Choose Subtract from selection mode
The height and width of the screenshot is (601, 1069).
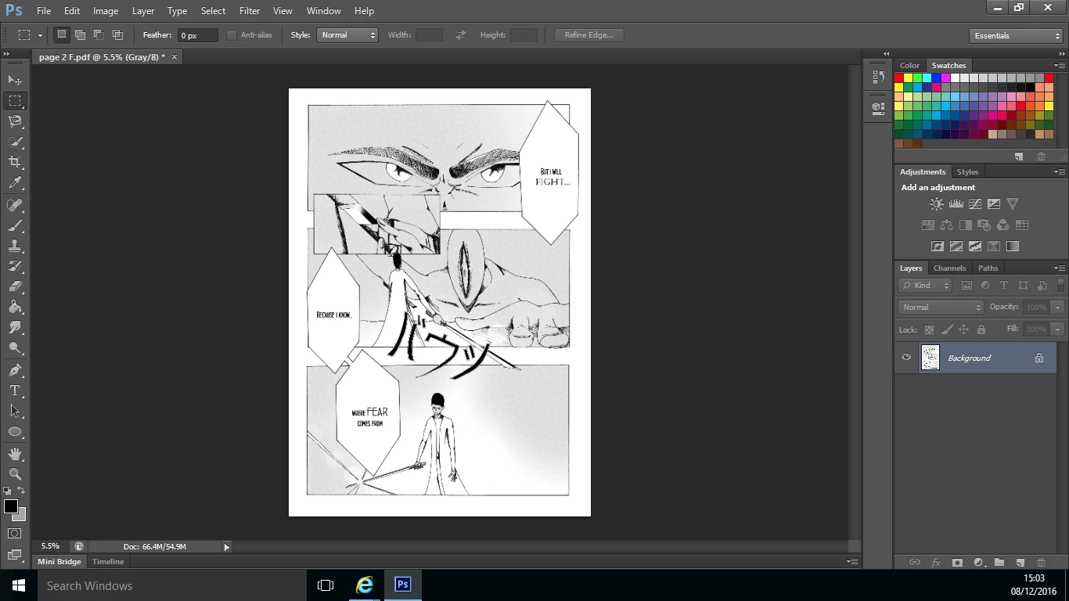pos(99,34)
